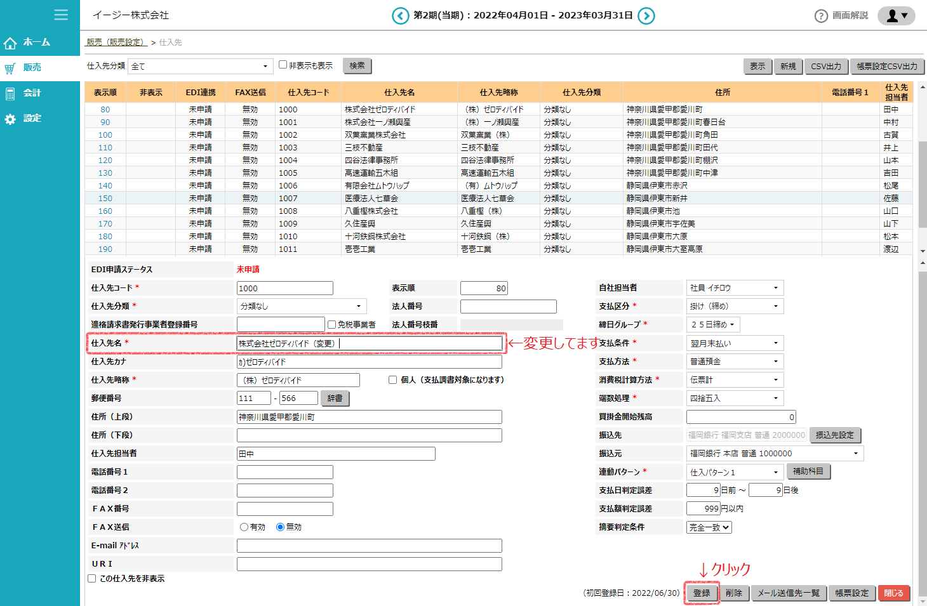The height and width of the screenshot is (606, 927).
Task: Click the 会計 calculator icon
Action: coord(10,94)
